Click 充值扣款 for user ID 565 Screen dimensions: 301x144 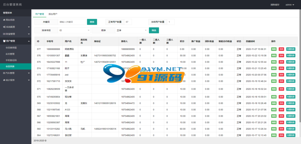(291, 129)
